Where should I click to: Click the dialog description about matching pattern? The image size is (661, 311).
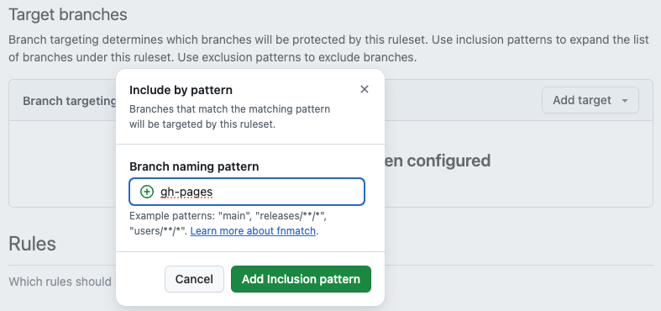point(230,117)
